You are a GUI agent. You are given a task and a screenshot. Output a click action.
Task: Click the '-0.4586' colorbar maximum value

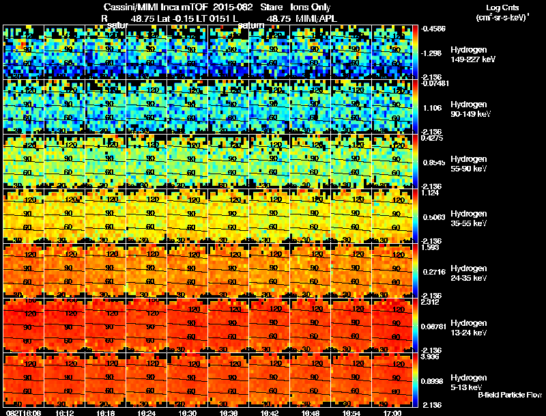click(433, 29)
